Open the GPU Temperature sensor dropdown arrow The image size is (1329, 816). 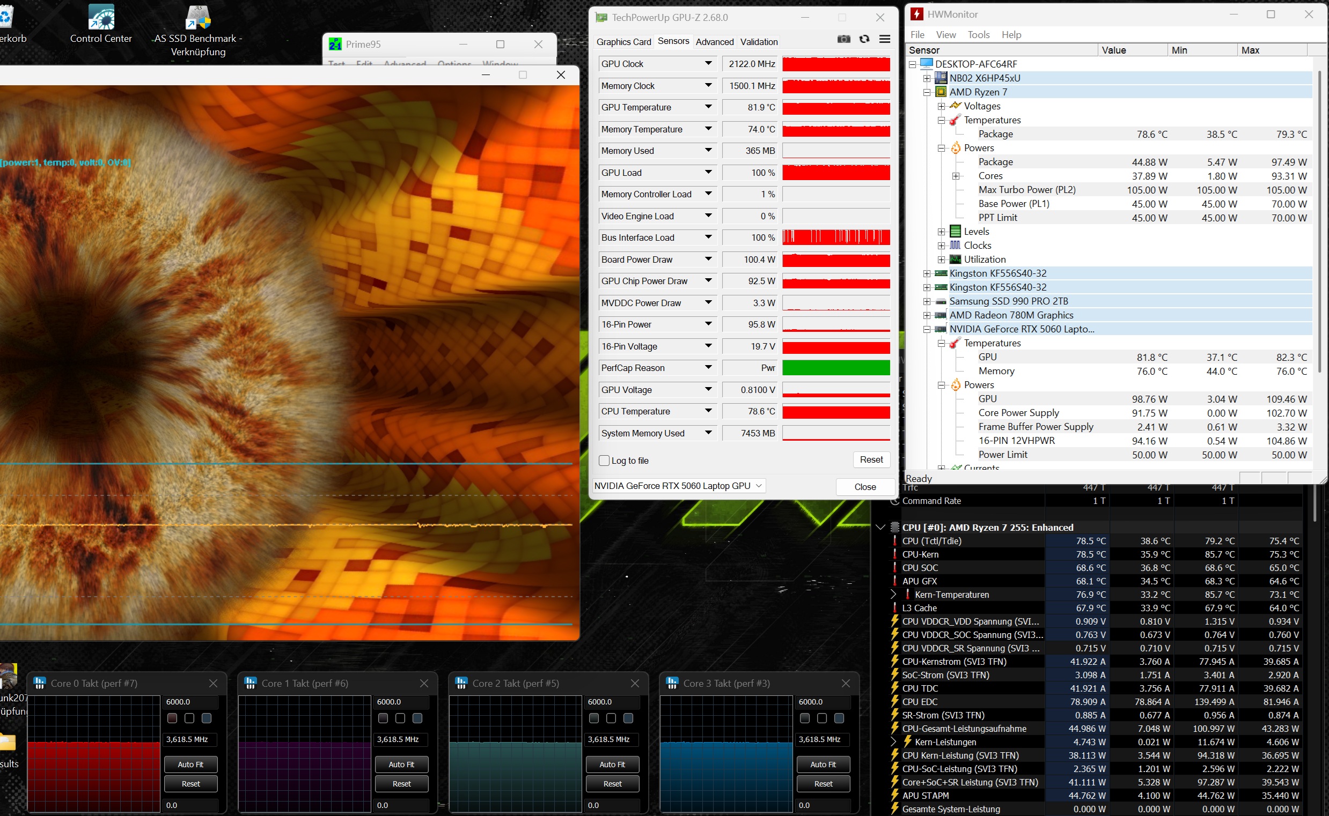click(708, 107)
